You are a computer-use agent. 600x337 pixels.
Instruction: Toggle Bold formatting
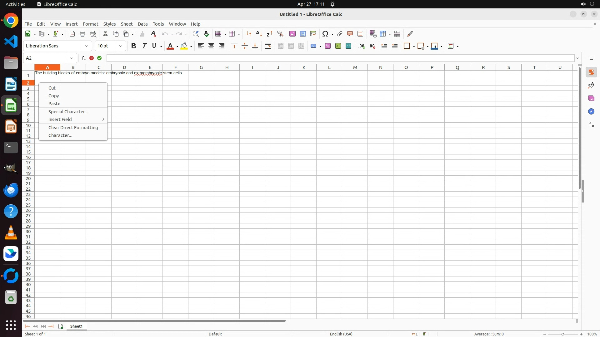(134, 46)
